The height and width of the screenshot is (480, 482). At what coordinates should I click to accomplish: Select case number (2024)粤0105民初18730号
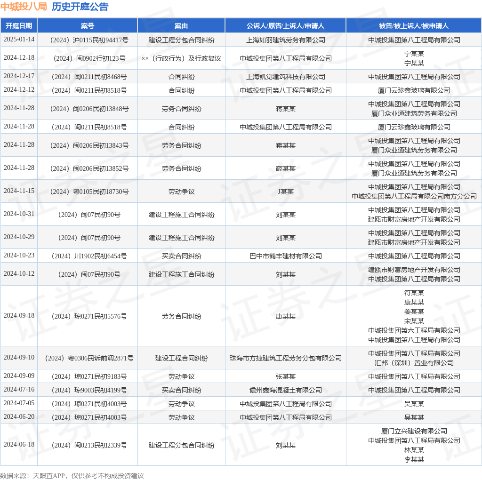[89, 192]
